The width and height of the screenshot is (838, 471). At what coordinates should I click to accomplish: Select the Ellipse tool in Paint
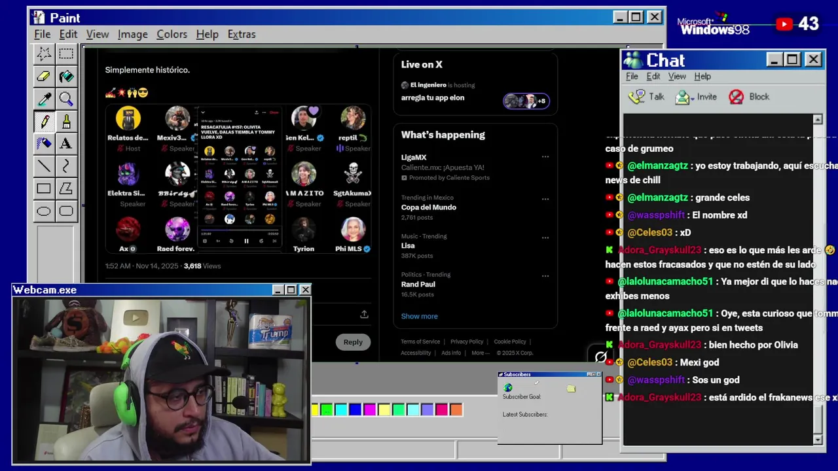pos(44,211)
